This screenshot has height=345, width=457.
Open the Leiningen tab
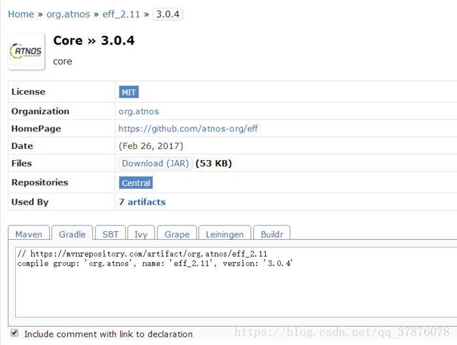[225, 234]
